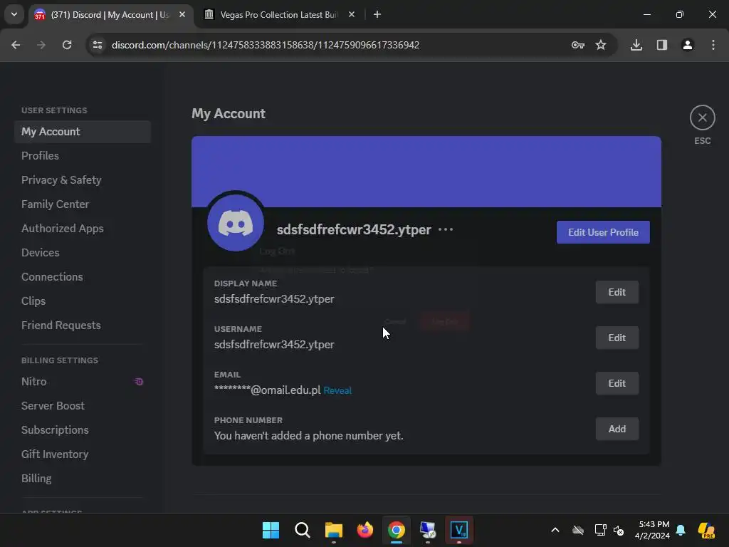Open the tab search dropdown arrow
729x547 pixels.
point(14,14)
